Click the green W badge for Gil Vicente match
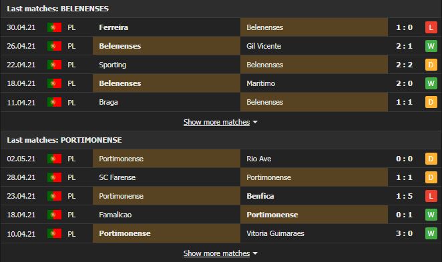 pos(431,46)
